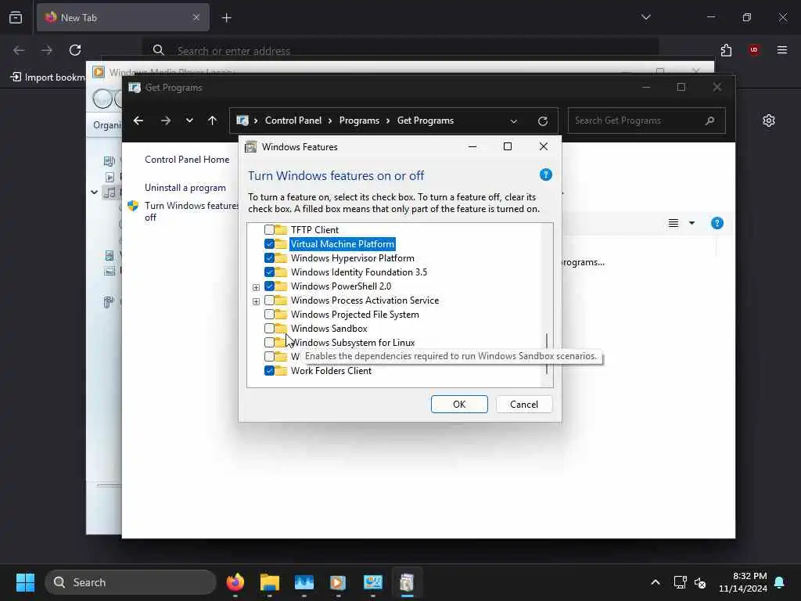This screenshot has height=601, width=801.
Task: Open Control Panel Home link
Action: 187,160
